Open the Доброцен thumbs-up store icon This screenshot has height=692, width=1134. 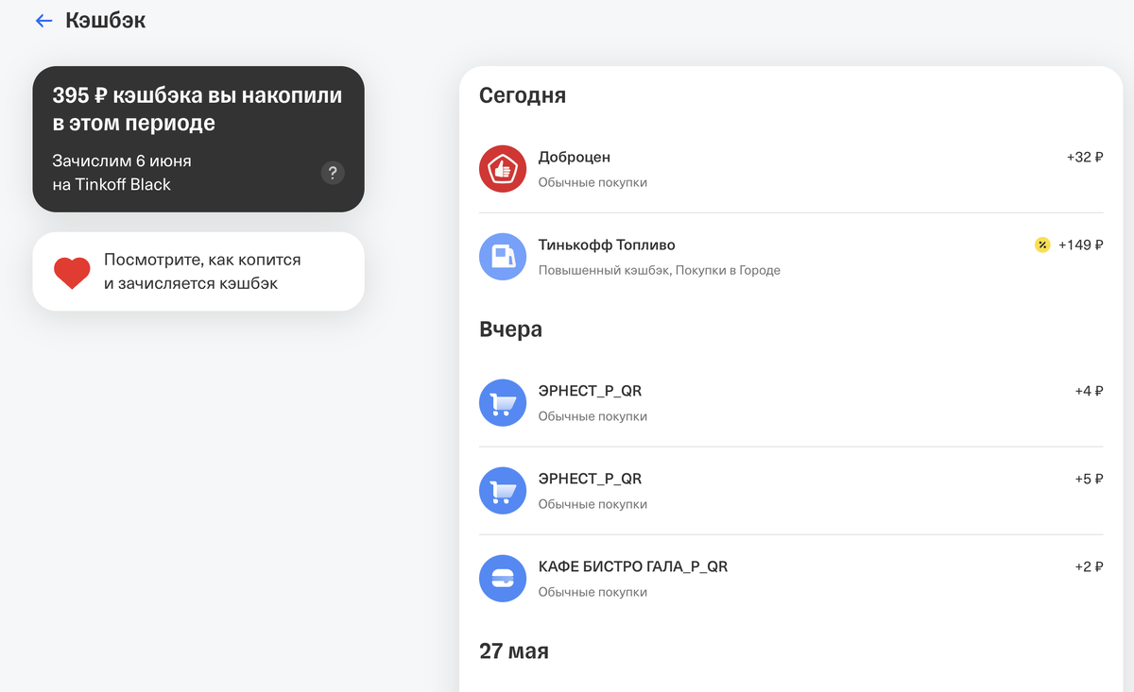point(503,169)
